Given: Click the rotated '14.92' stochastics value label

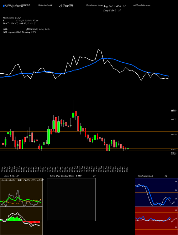Looking at the screenshot, I should coord(173,203).
